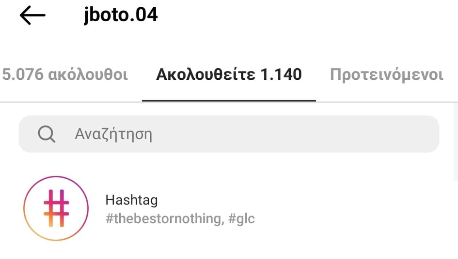
Task: Click the 5.076 follower count
Action: click(23, 74)
